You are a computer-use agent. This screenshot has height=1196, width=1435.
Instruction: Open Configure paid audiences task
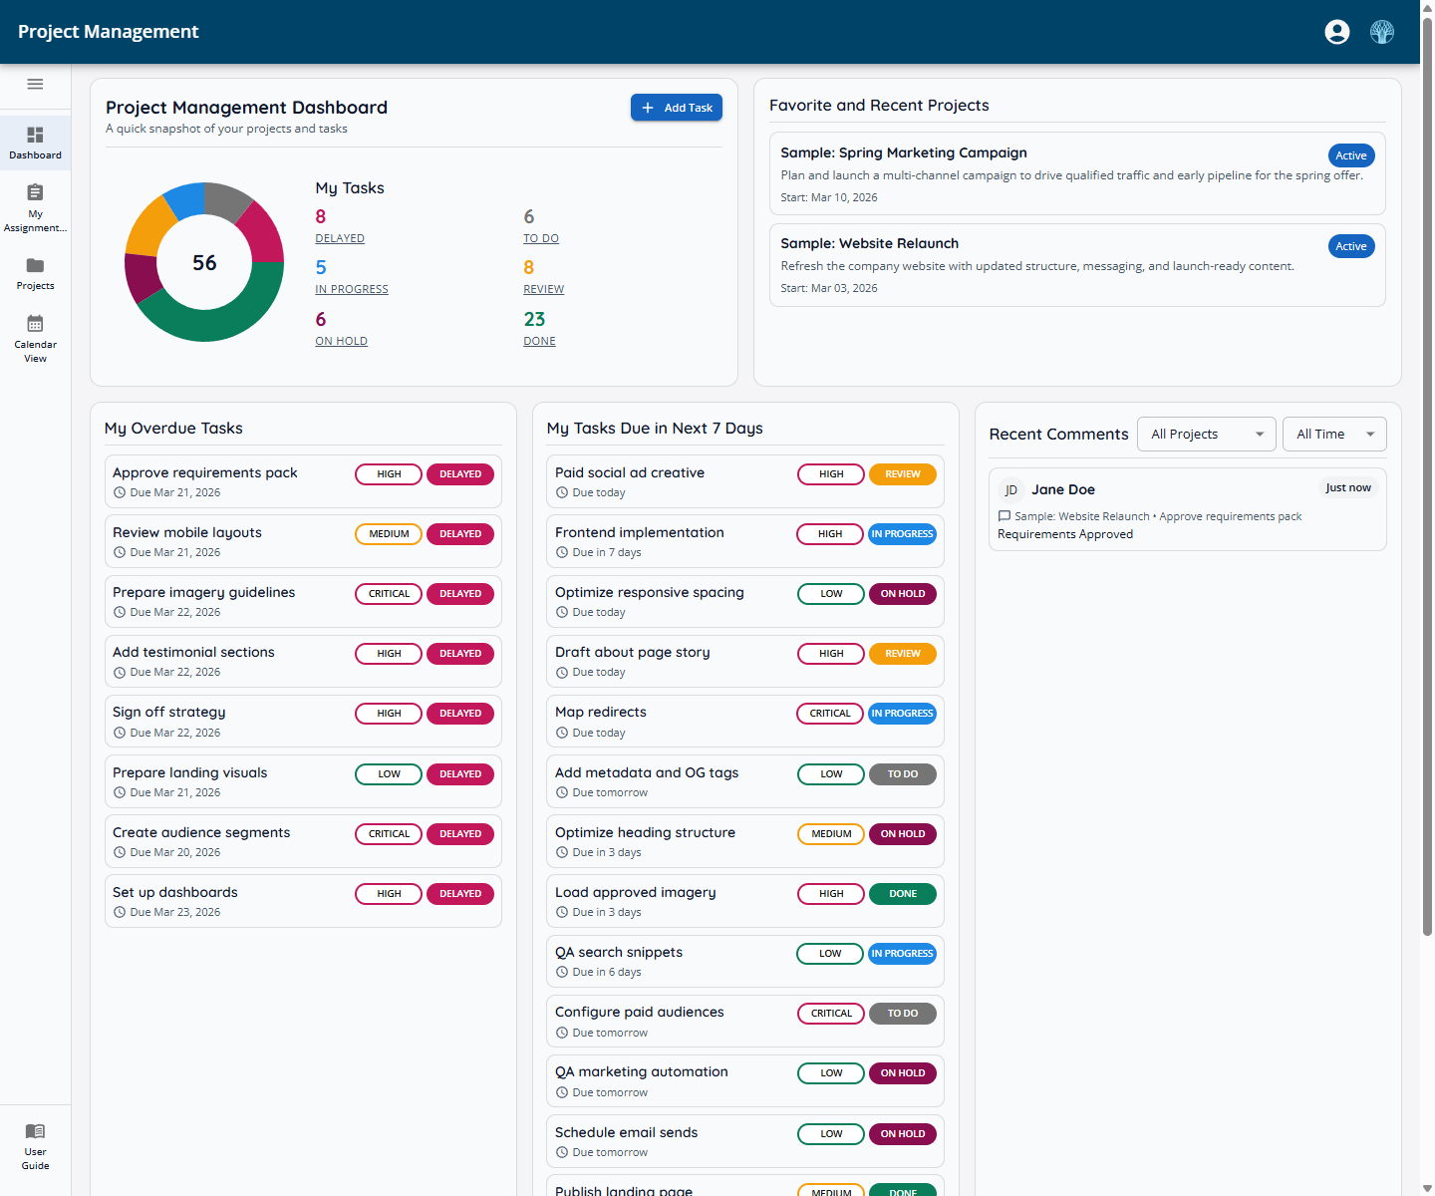pos(745,1021)
